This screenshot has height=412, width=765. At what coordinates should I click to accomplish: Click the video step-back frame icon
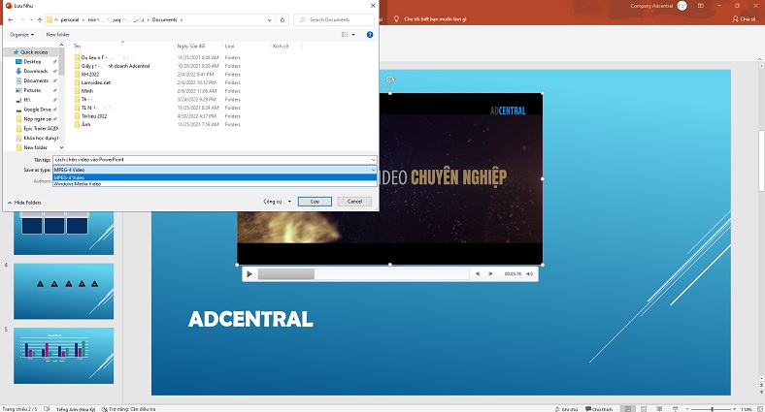coord(477,274)
